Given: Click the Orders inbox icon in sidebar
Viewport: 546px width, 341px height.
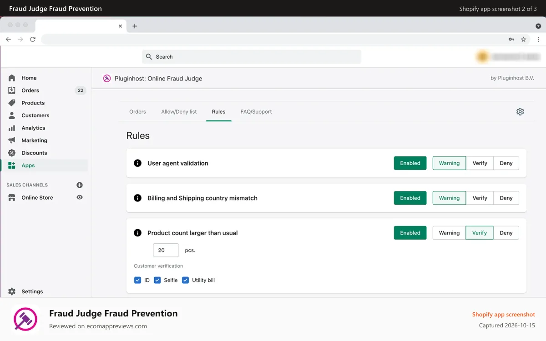Looking at the screenshot, I should (x=12, y=90).
